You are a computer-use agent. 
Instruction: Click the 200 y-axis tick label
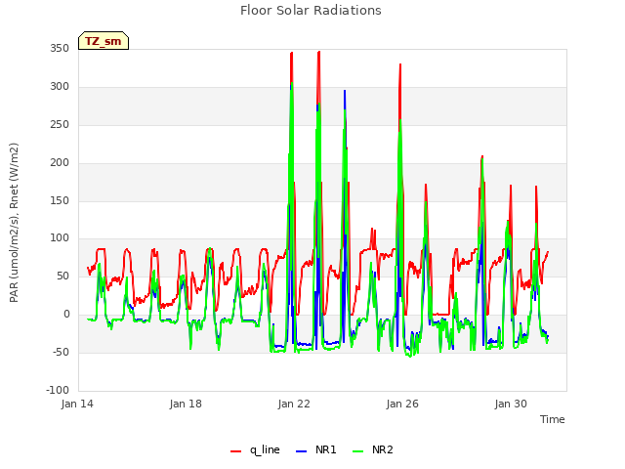(x=60, y=162)
